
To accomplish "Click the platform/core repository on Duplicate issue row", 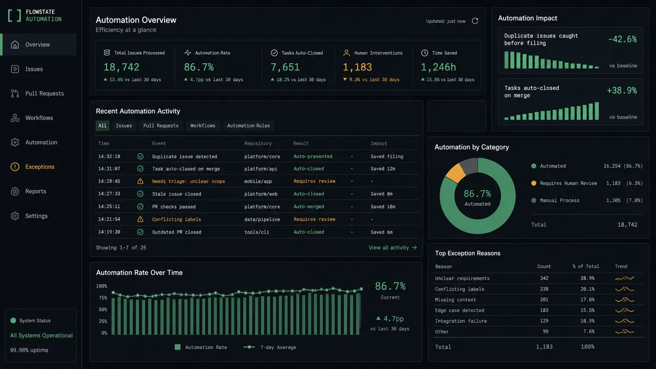I will tap(262, 156).
